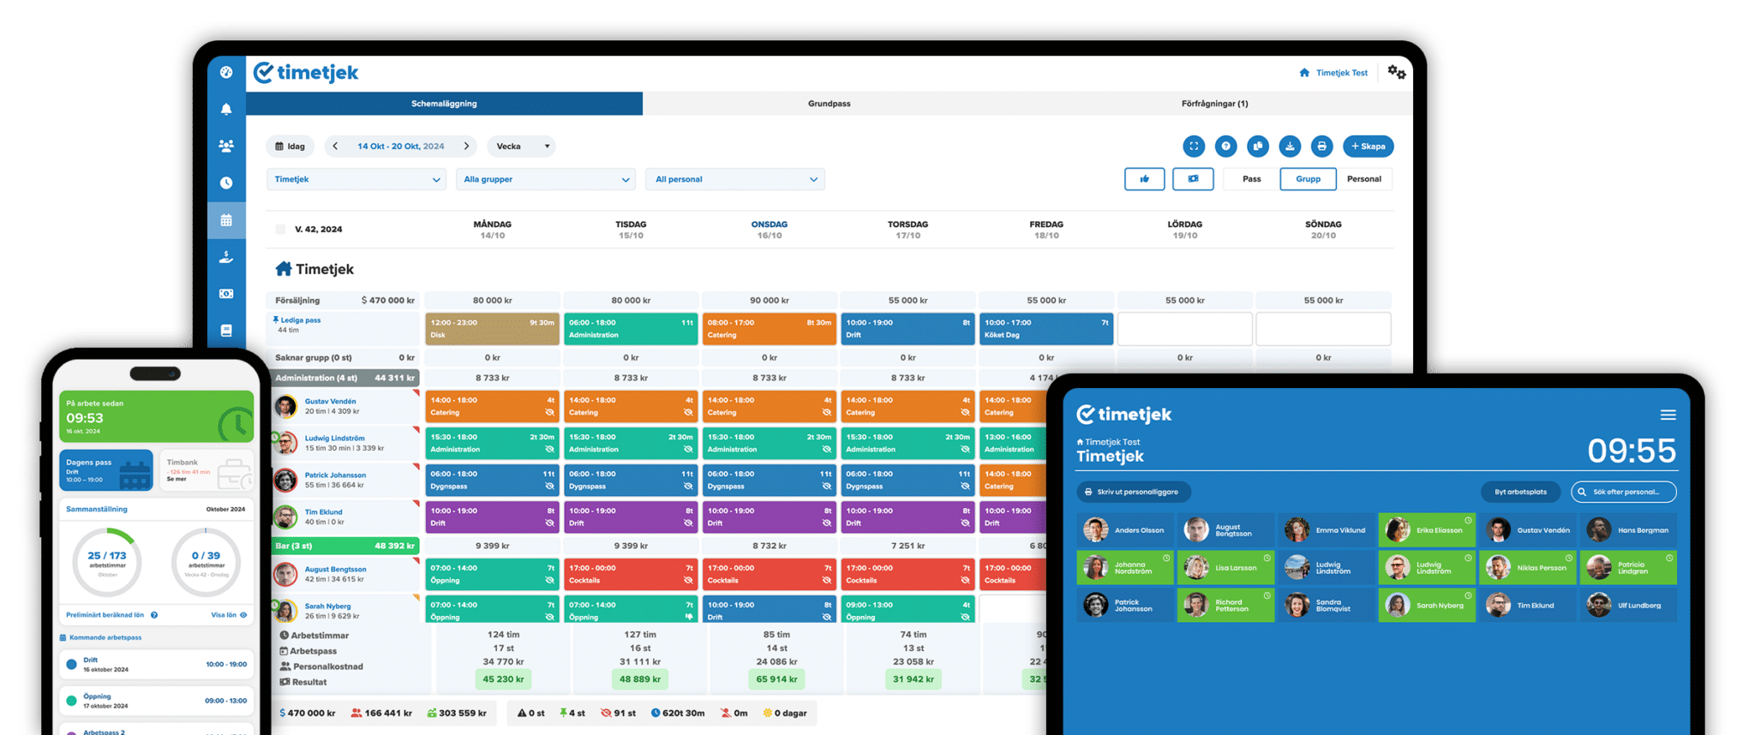Image resolution: width=1755 pixels, height=735 pixels.
Task: Select the Schemaläggning tab
Action: coord(444,104)
